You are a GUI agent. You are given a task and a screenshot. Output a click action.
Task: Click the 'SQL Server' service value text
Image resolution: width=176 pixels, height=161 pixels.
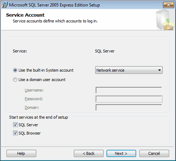105,51
